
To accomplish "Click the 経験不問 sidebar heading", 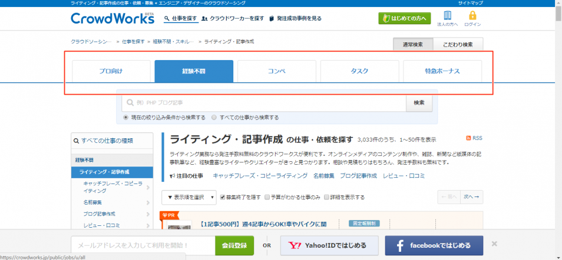I will click(x=112, y=160).
